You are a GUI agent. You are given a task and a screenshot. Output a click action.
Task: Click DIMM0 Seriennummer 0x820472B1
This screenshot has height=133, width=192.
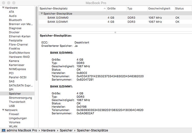point(85,80)
